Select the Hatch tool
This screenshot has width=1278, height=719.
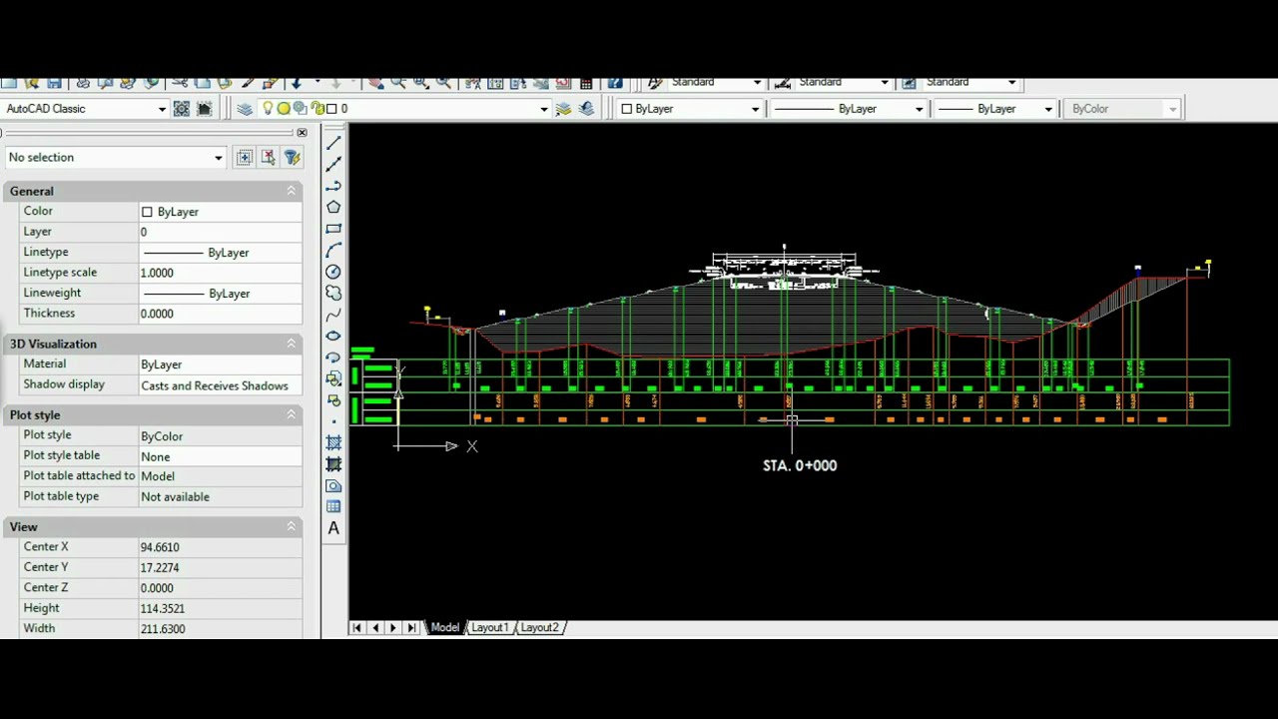point(333,442)
